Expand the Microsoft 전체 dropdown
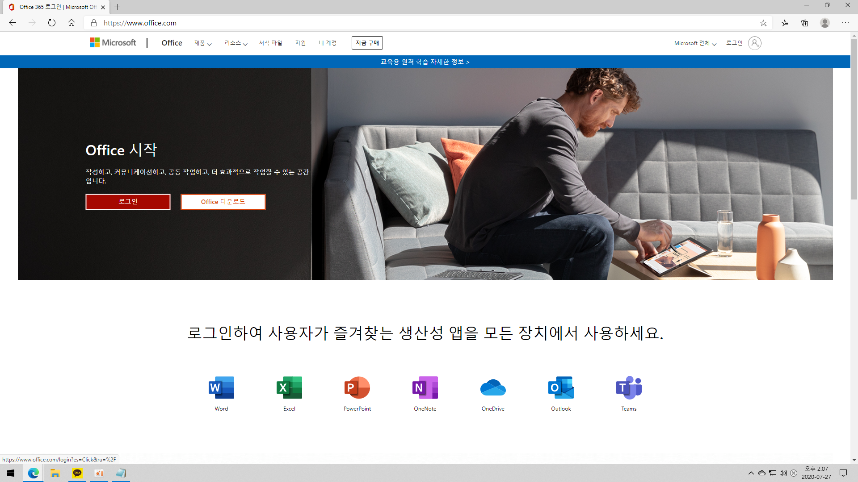The width and height of the screenshot is (858, 482). [x=695, y=43]
